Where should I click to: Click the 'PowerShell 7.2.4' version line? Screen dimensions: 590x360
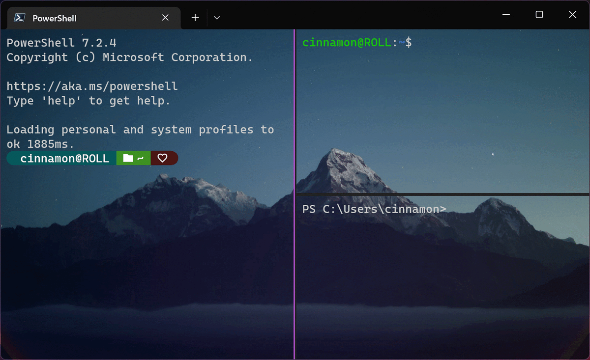pos(61,43)
